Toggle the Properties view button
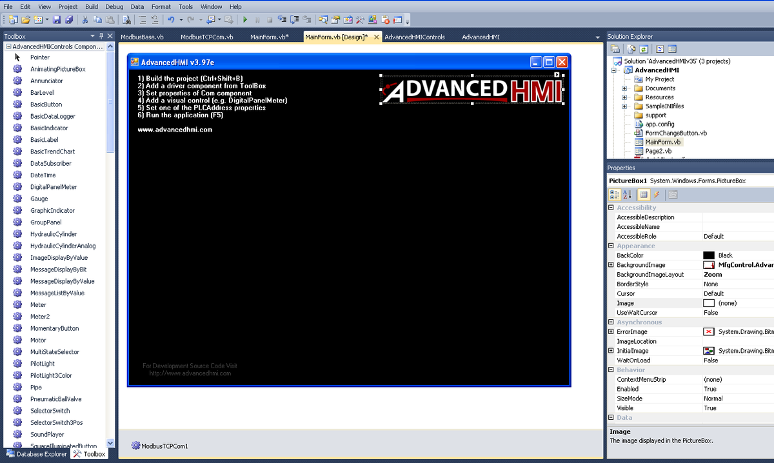The width and height of the screenshot is (774, 463). [644, 195]
